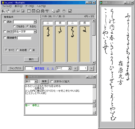Open the ヘルプ(H) menu
This screenshot has height=129, width=135.
tap(41, 6)
